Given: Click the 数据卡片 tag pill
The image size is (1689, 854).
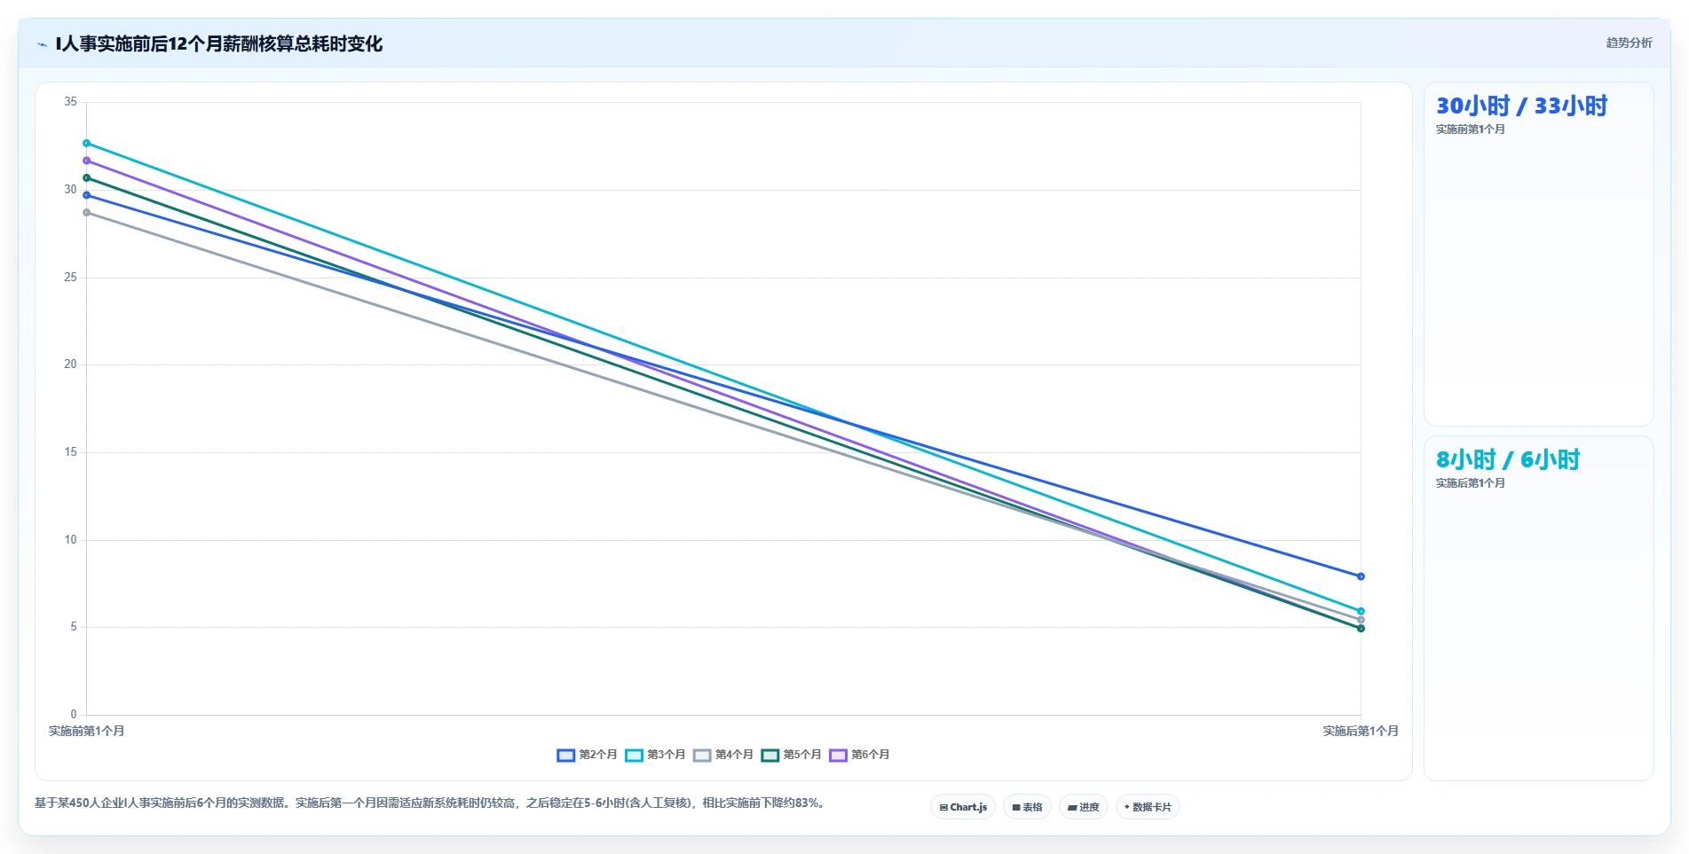Looking at the screenshot, I should point(1148,807).
